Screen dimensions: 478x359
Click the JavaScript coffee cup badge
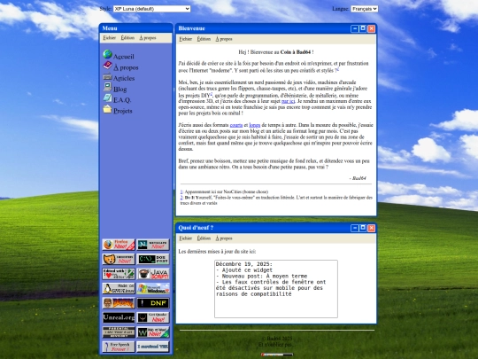(153, 274)
